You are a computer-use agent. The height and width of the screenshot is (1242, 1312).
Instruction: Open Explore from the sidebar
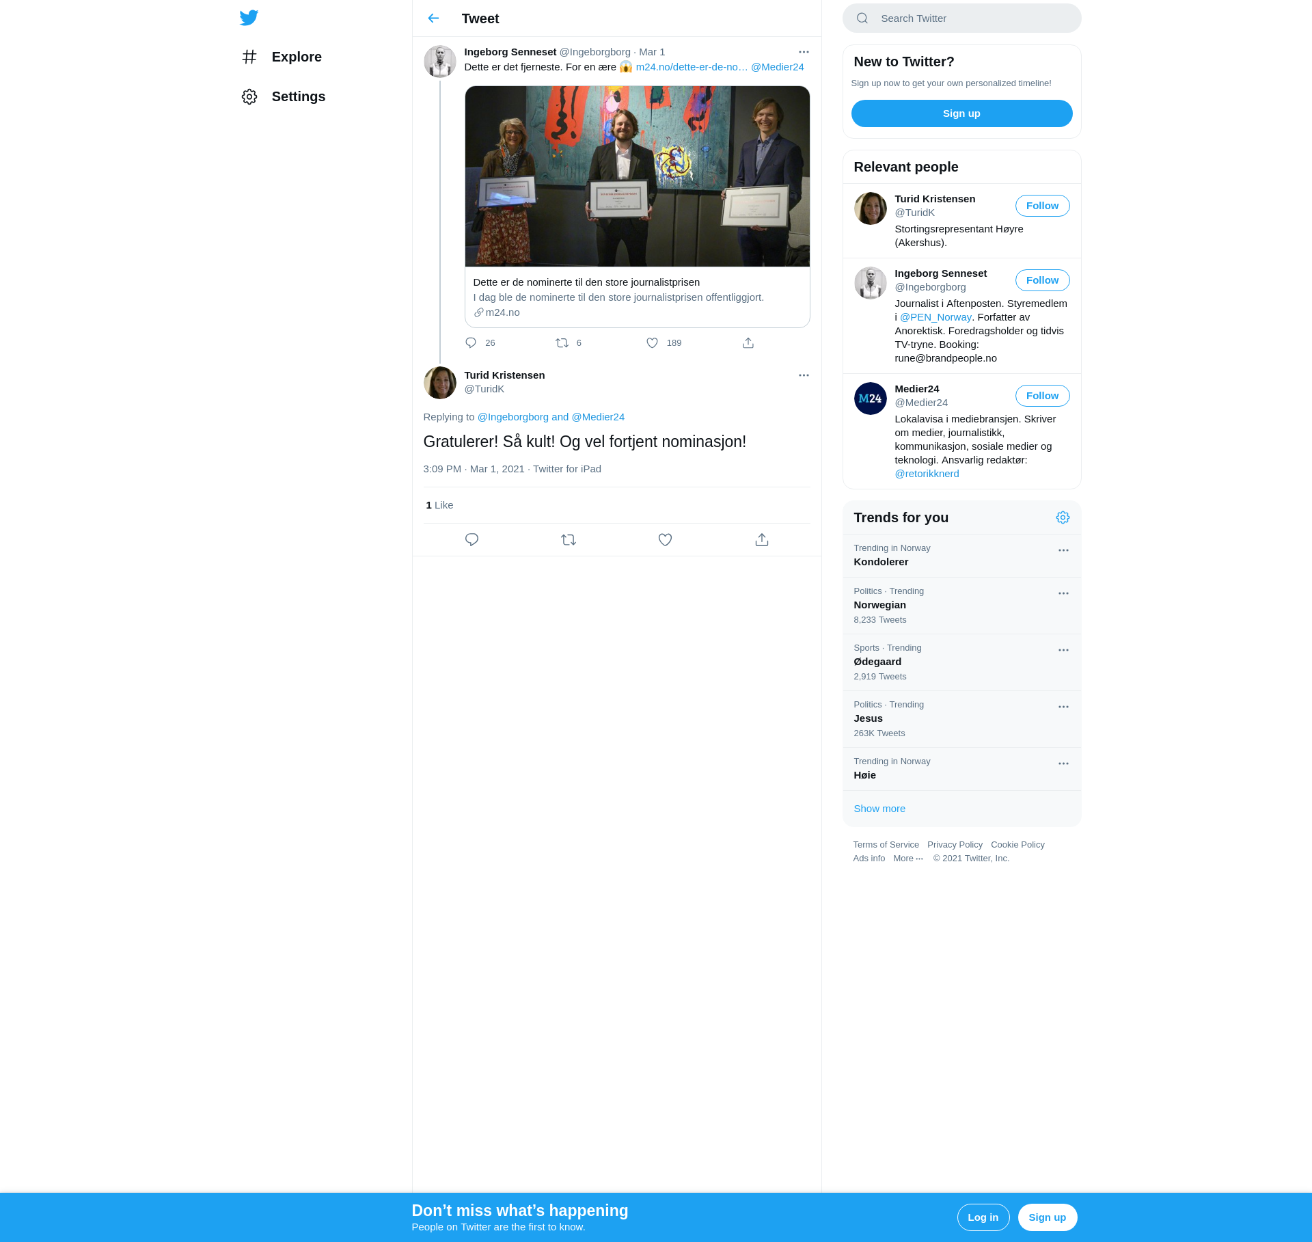(x=282, y=57)
